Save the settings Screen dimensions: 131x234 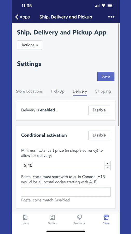point(106,76)
